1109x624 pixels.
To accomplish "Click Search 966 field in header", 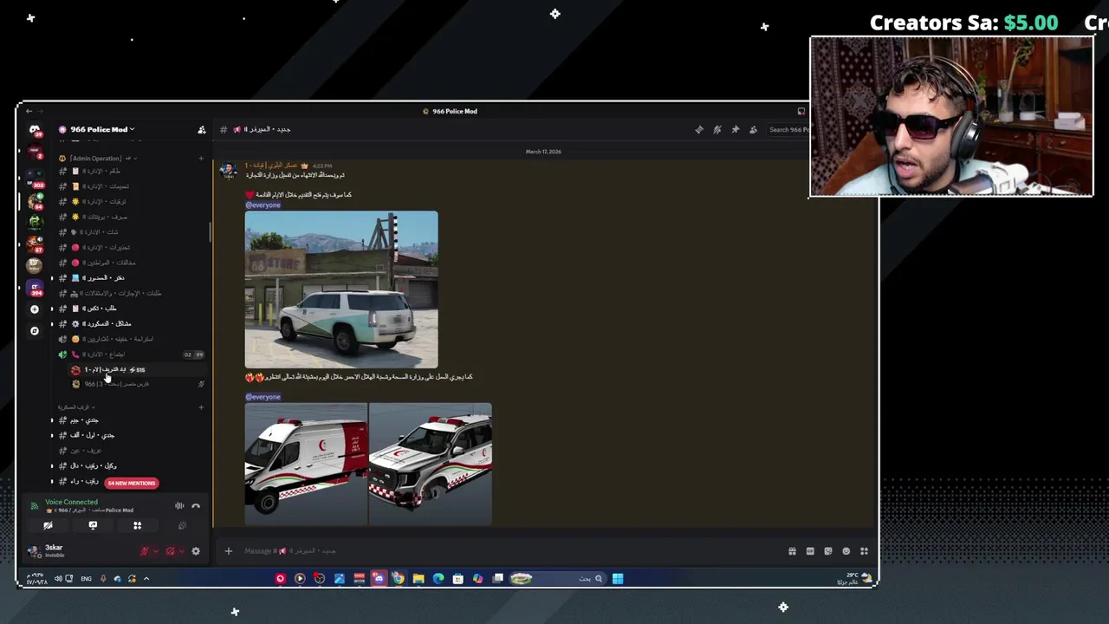I will [787, 130].
